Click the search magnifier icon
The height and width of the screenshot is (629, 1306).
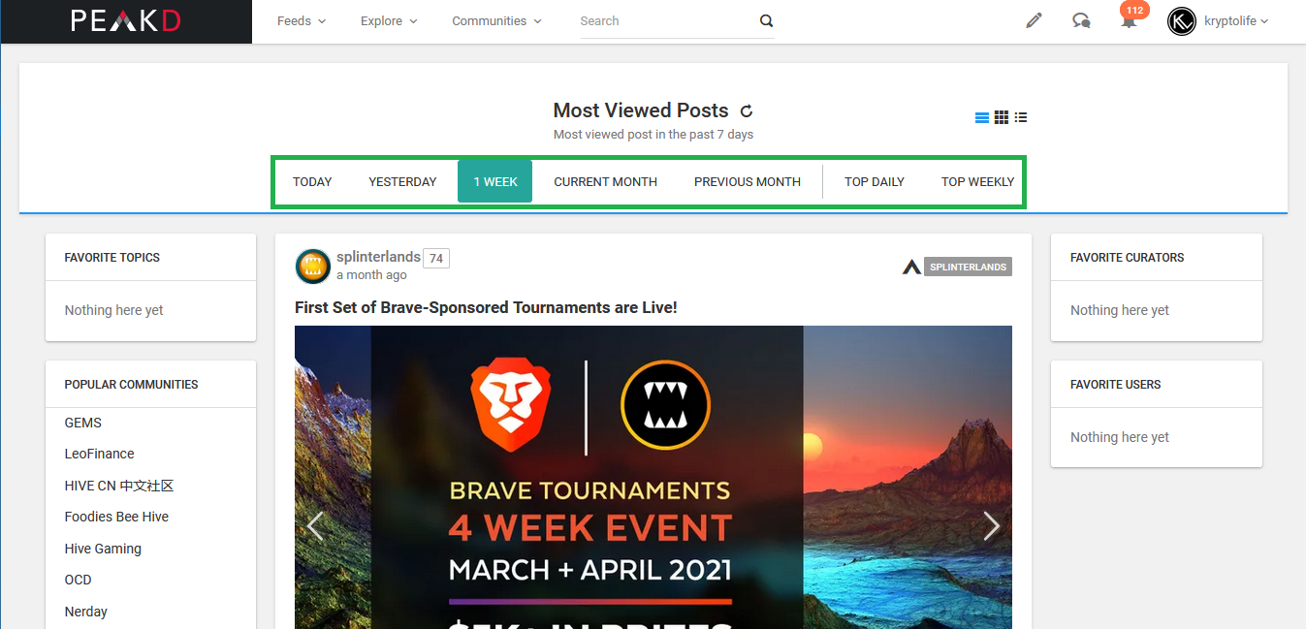[x=766, y=20]
